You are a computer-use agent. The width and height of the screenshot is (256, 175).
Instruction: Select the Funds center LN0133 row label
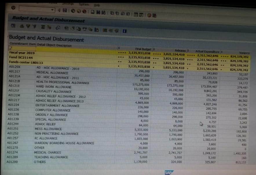click(26, 62)
